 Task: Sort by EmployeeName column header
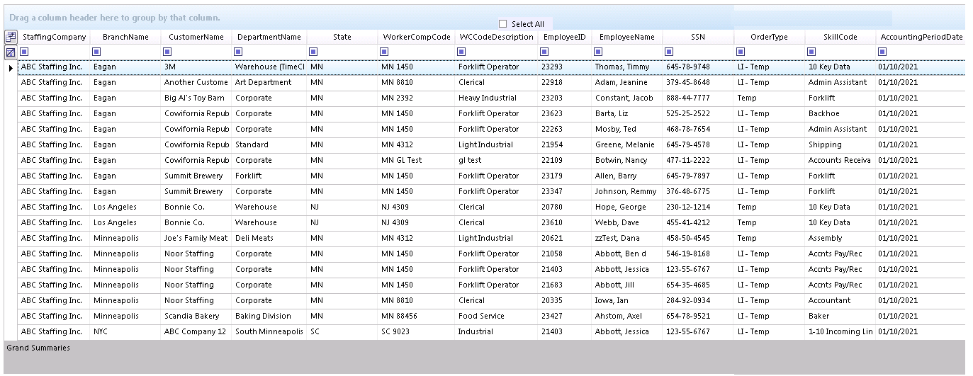coord(627,37)
